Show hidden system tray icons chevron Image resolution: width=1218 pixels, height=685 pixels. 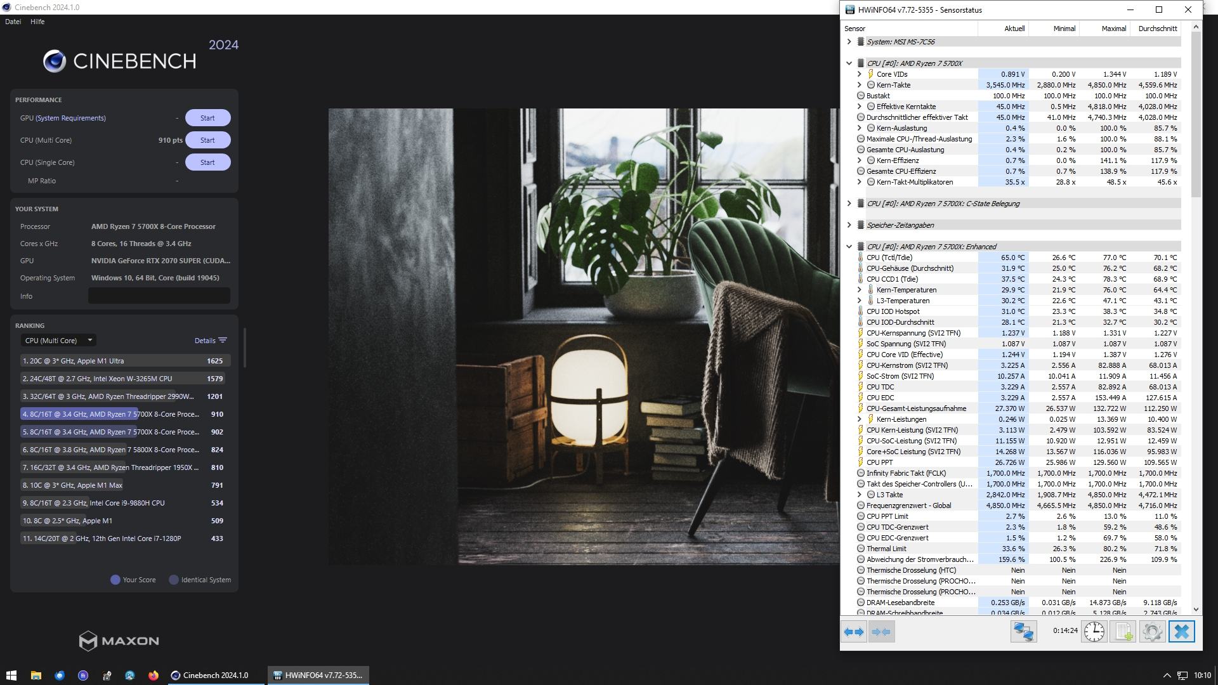pyautogui.click(x=1166, y=675)
